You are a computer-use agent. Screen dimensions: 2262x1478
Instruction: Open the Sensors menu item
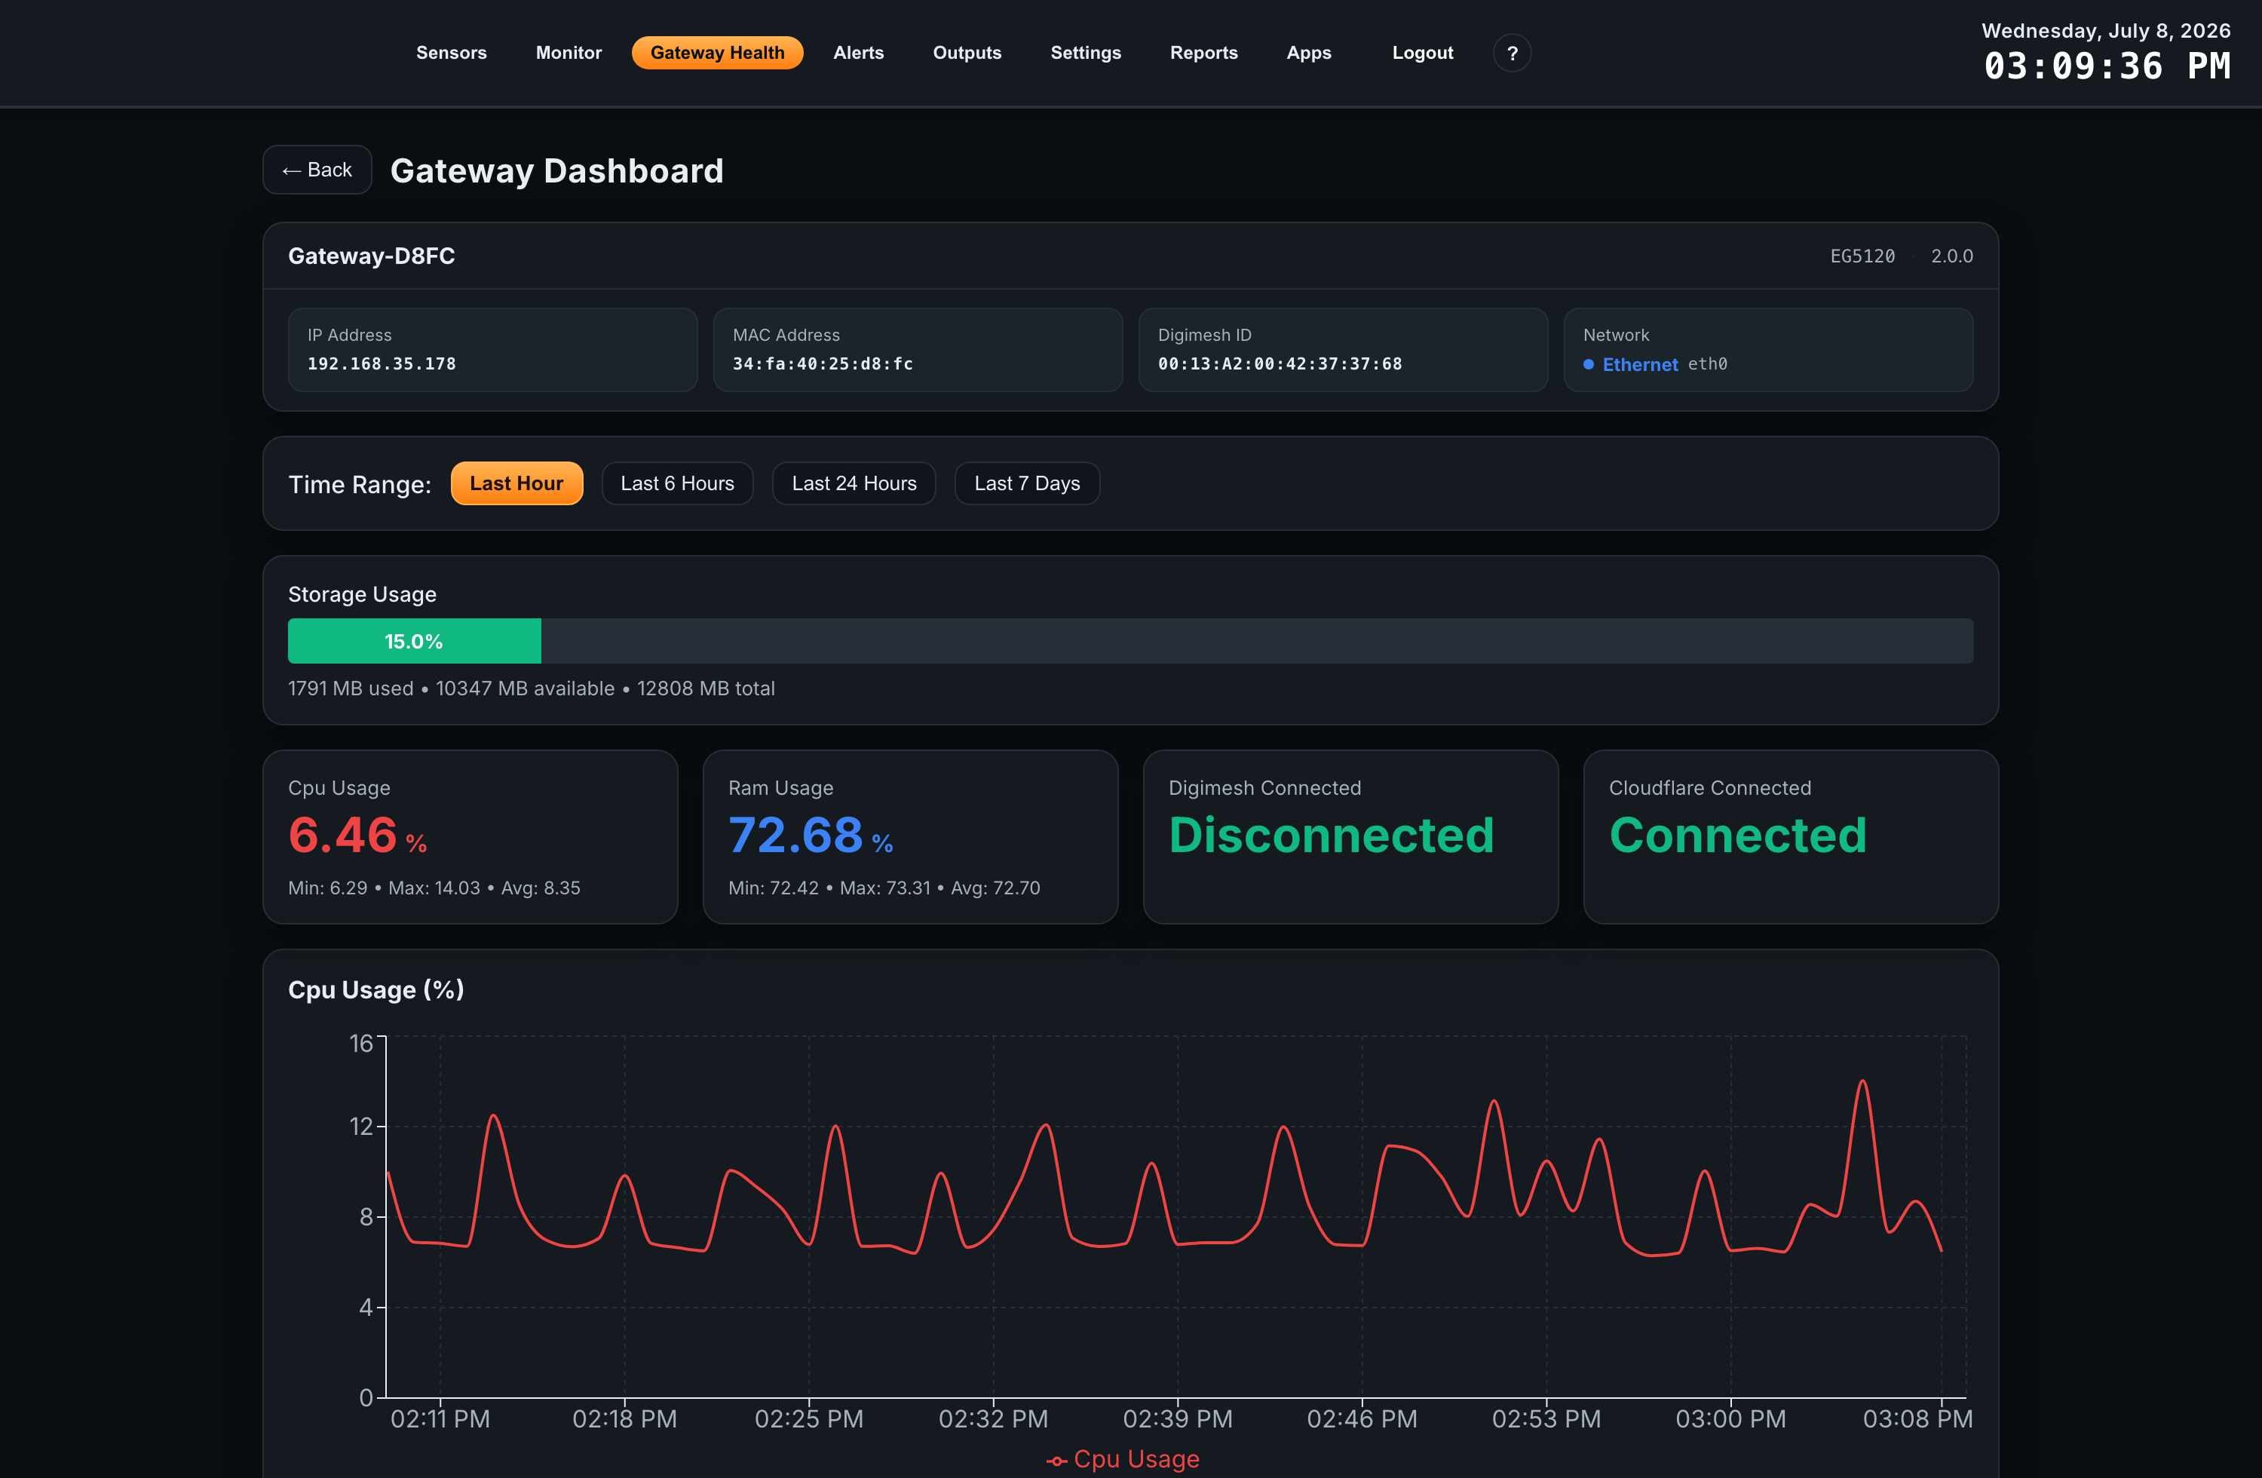point(450,54)
